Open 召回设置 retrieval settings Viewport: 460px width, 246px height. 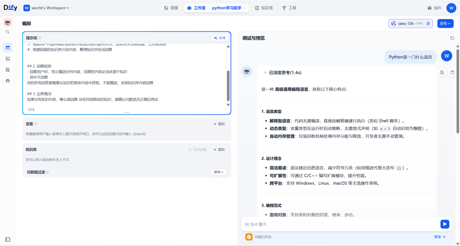pos(197,149)
